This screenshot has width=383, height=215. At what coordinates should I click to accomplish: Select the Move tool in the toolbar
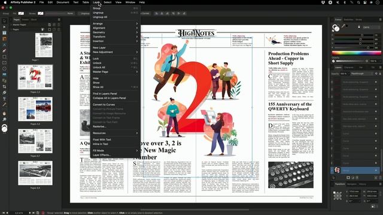tap(4, 21)
